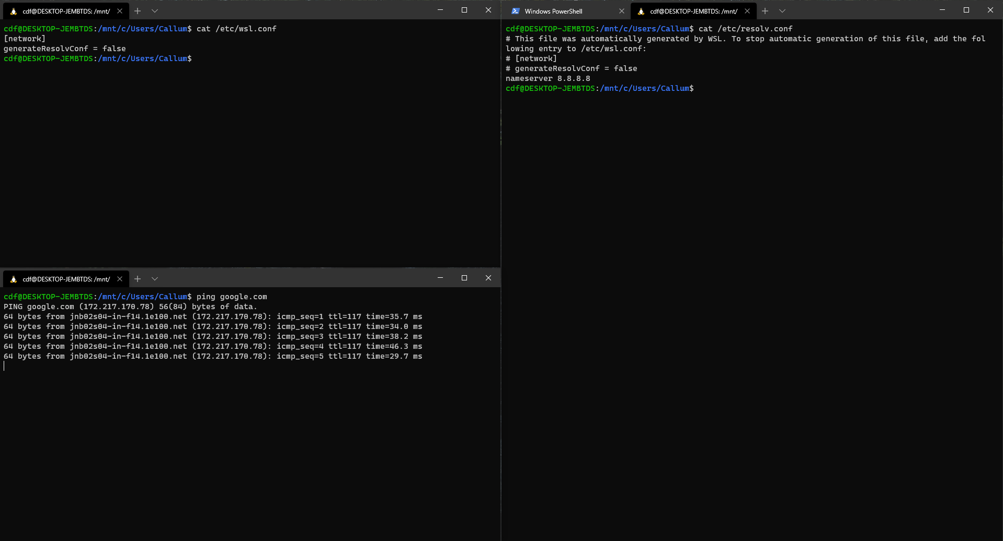Screen dimensions: 1003x541
Task: Open the tab dropdown chevron in the right window
Action: (x=782, y=10)
